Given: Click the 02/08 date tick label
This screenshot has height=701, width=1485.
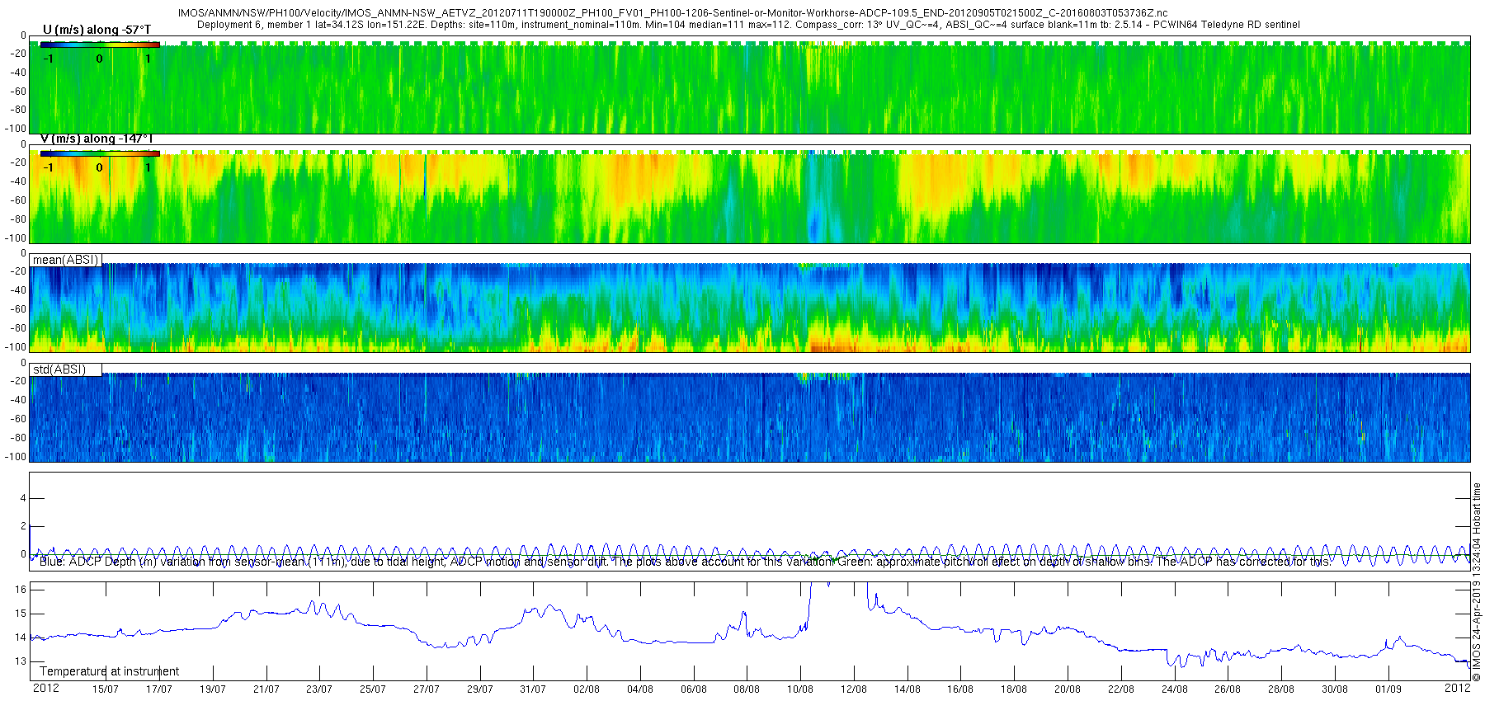Looking at the screenshot, I should click(587, 689).
